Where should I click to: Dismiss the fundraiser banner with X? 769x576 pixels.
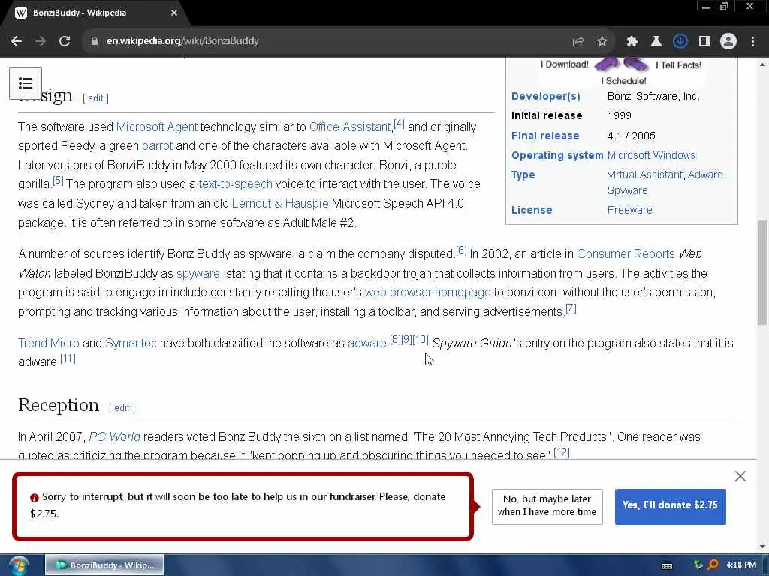click(740, 476)
